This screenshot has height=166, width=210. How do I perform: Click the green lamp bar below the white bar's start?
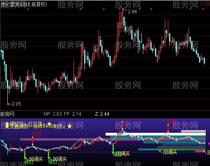[x=113, y=148]
